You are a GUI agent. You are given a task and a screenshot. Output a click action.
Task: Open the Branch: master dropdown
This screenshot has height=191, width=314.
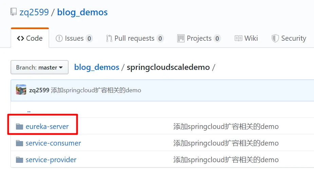click(39, 67)
